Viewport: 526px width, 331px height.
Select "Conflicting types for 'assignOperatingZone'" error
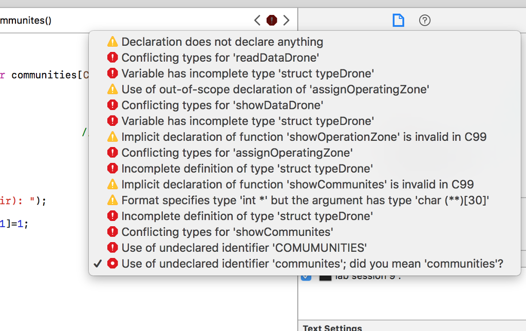(x=305, y=153)
